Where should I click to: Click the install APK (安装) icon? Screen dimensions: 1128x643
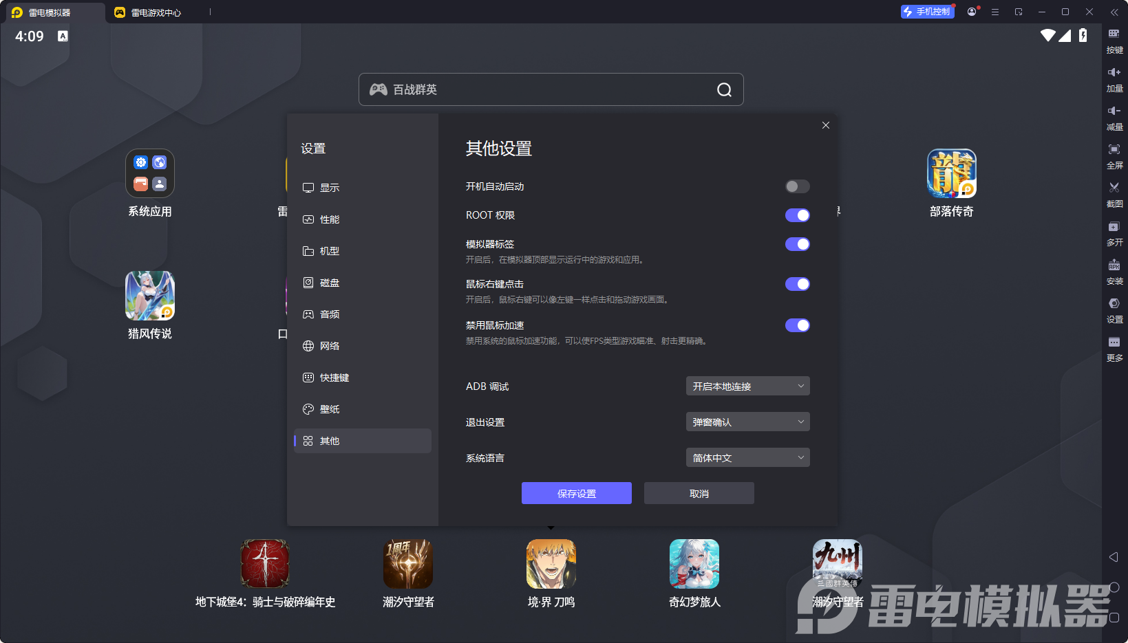coord(1115,272)
